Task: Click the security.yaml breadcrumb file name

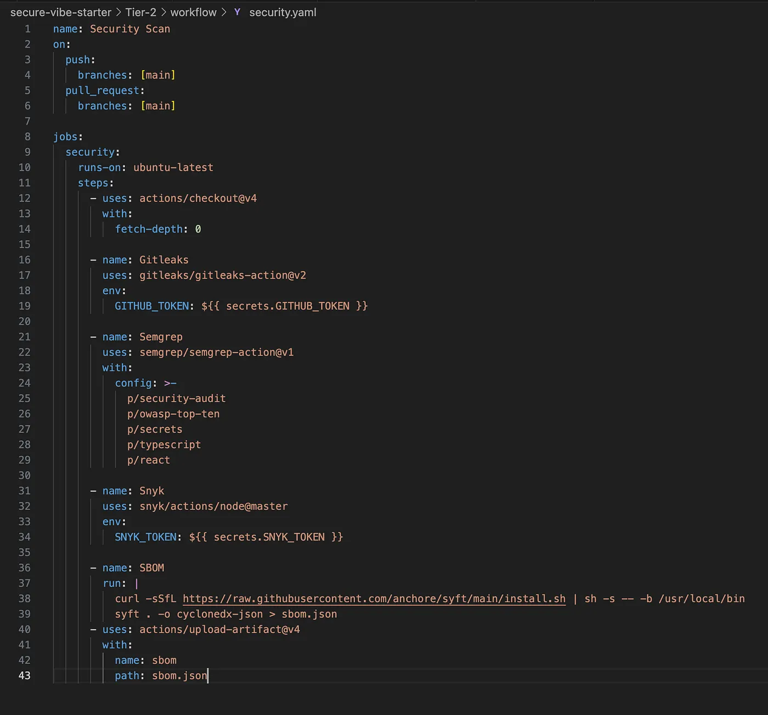Action: (283, 12)
